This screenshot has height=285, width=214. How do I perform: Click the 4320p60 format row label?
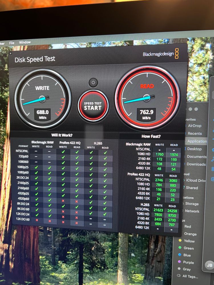pos(23,198)
